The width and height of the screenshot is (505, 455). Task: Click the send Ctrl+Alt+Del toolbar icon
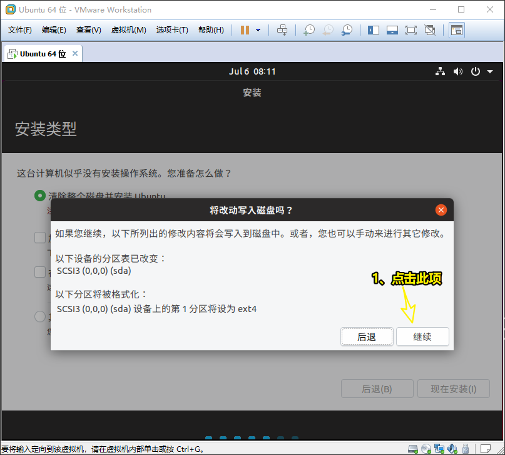[282, 30]
